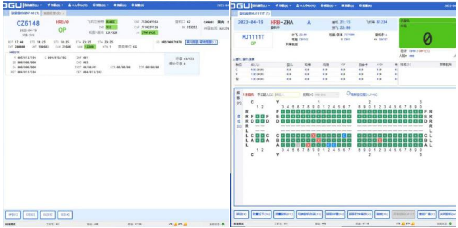The image size is (458, 228).
Task: Select the blue C seat in row C
Action: 344,135
